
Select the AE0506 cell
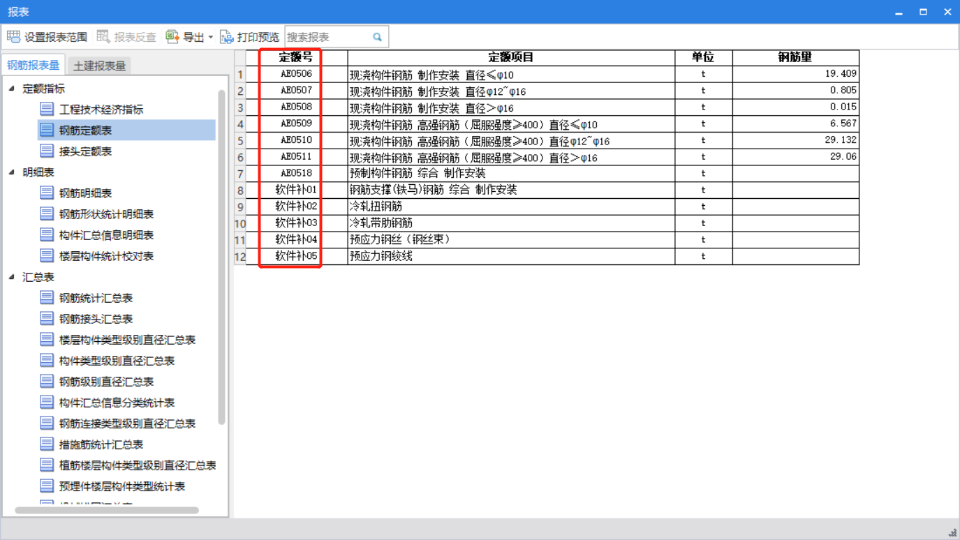(296, 73)
